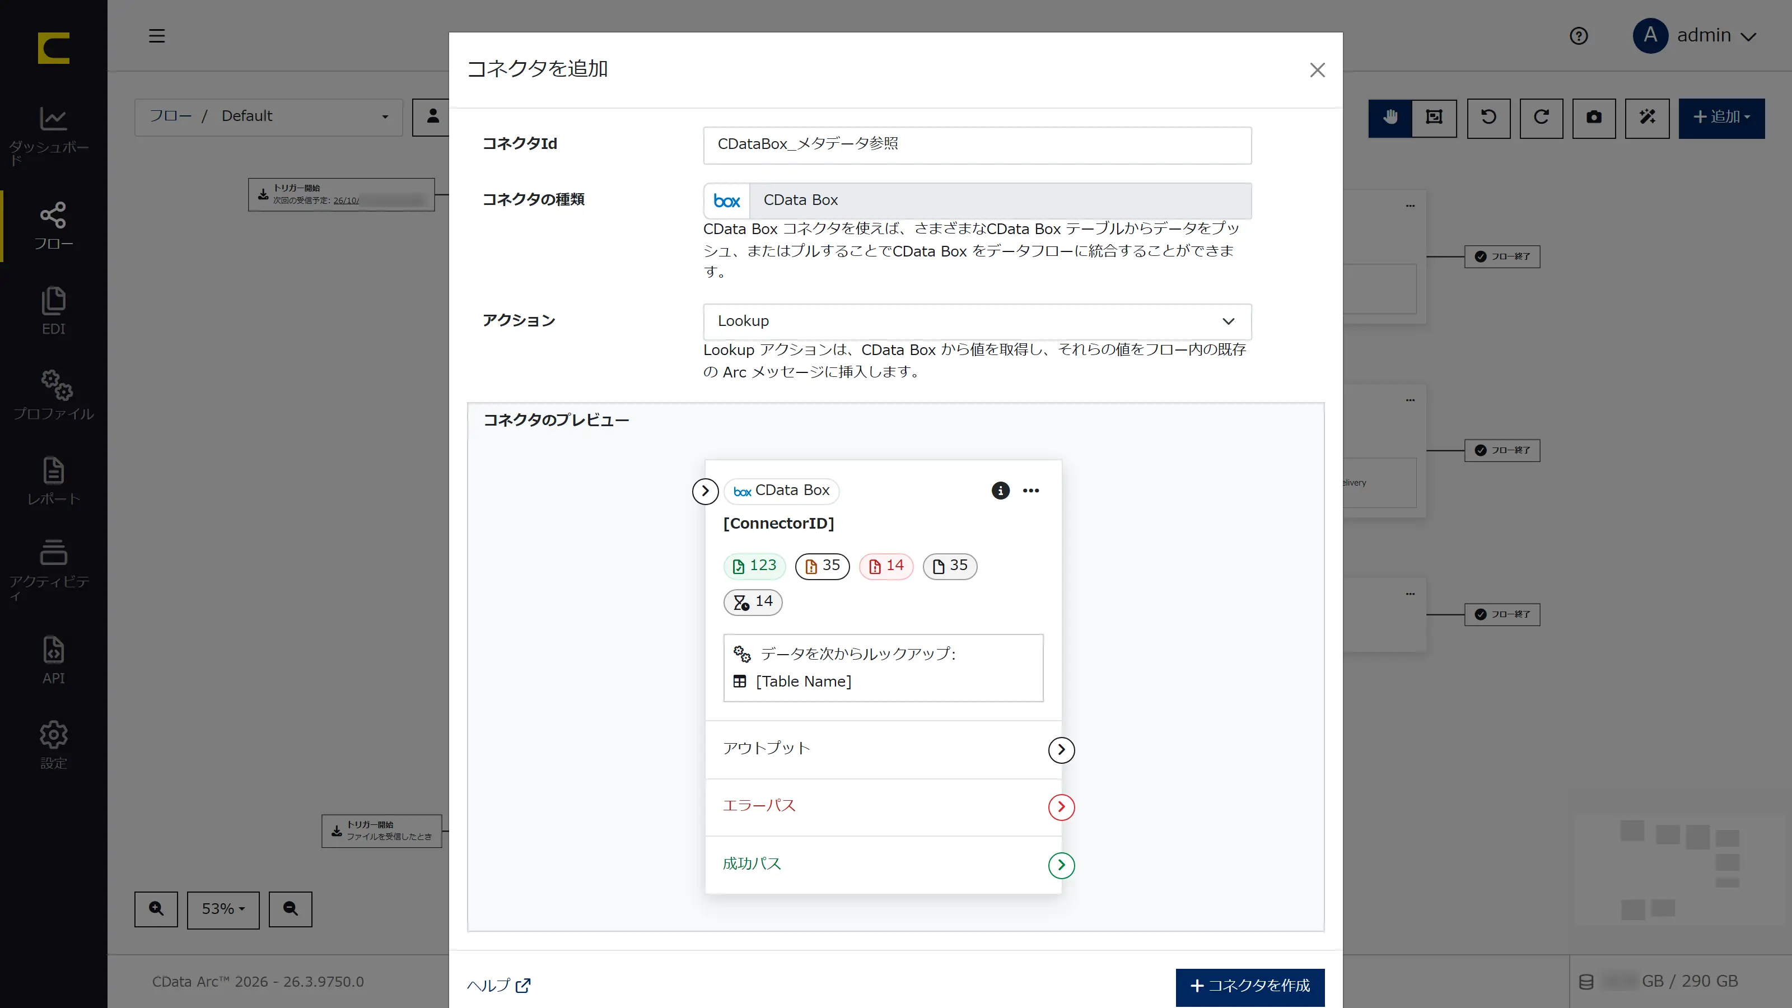Open the フロー sidebar item
The height and width of the screenshot is (1008, 1792).
[x=54, y=226]
